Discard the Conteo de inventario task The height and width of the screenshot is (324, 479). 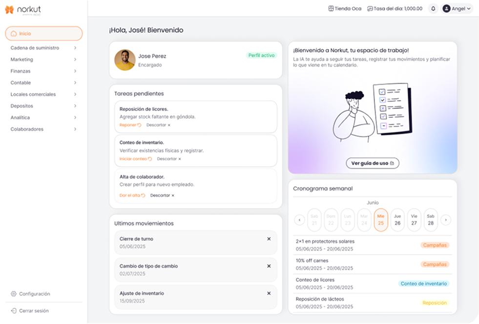169,159
